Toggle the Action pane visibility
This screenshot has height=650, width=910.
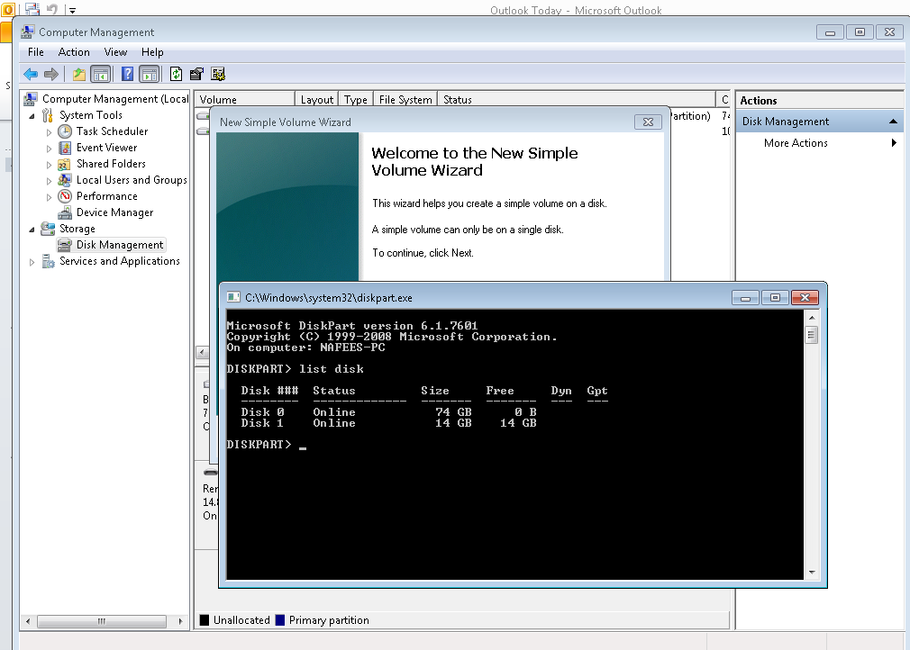click(x=150, y=73)
